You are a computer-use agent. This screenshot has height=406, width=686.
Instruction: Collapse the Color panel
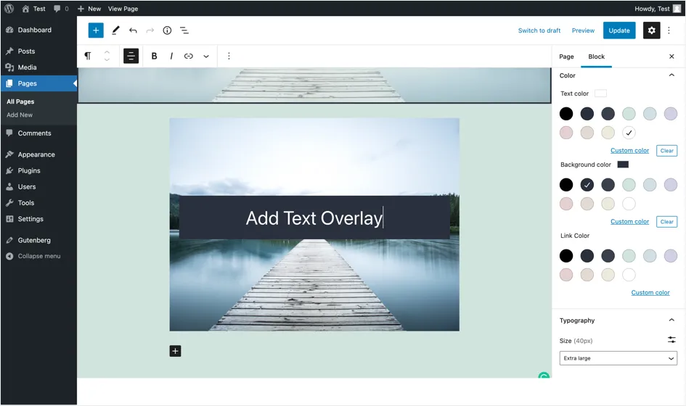tap(671, 75)
